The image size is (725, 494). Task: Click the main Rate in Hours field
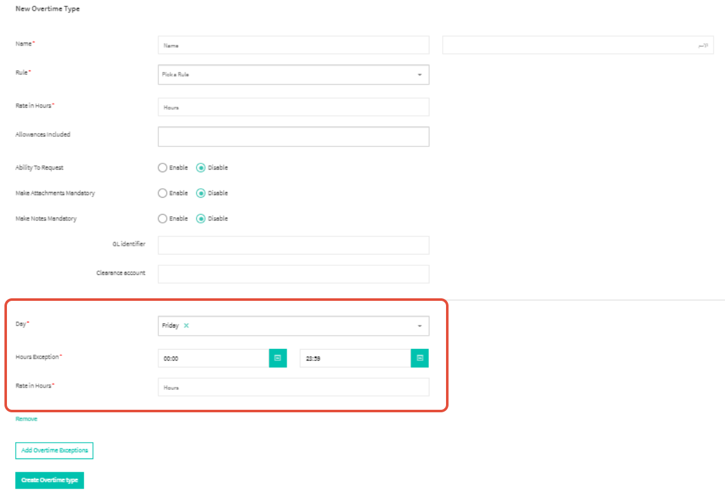pyautogui.click(x=293, y=107)
